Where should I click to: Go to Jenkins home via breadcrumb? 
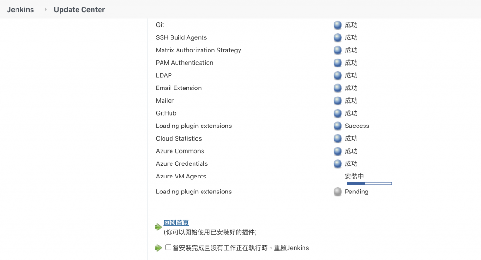[20, 10]
